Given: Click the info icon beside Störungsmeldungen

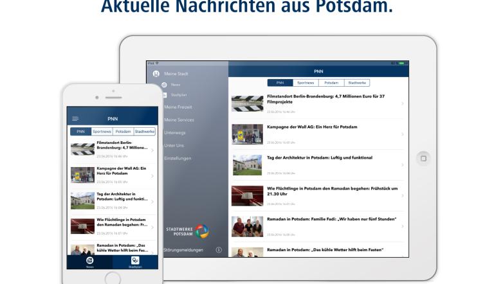Looking at the screenshot, I should [219, 250].
